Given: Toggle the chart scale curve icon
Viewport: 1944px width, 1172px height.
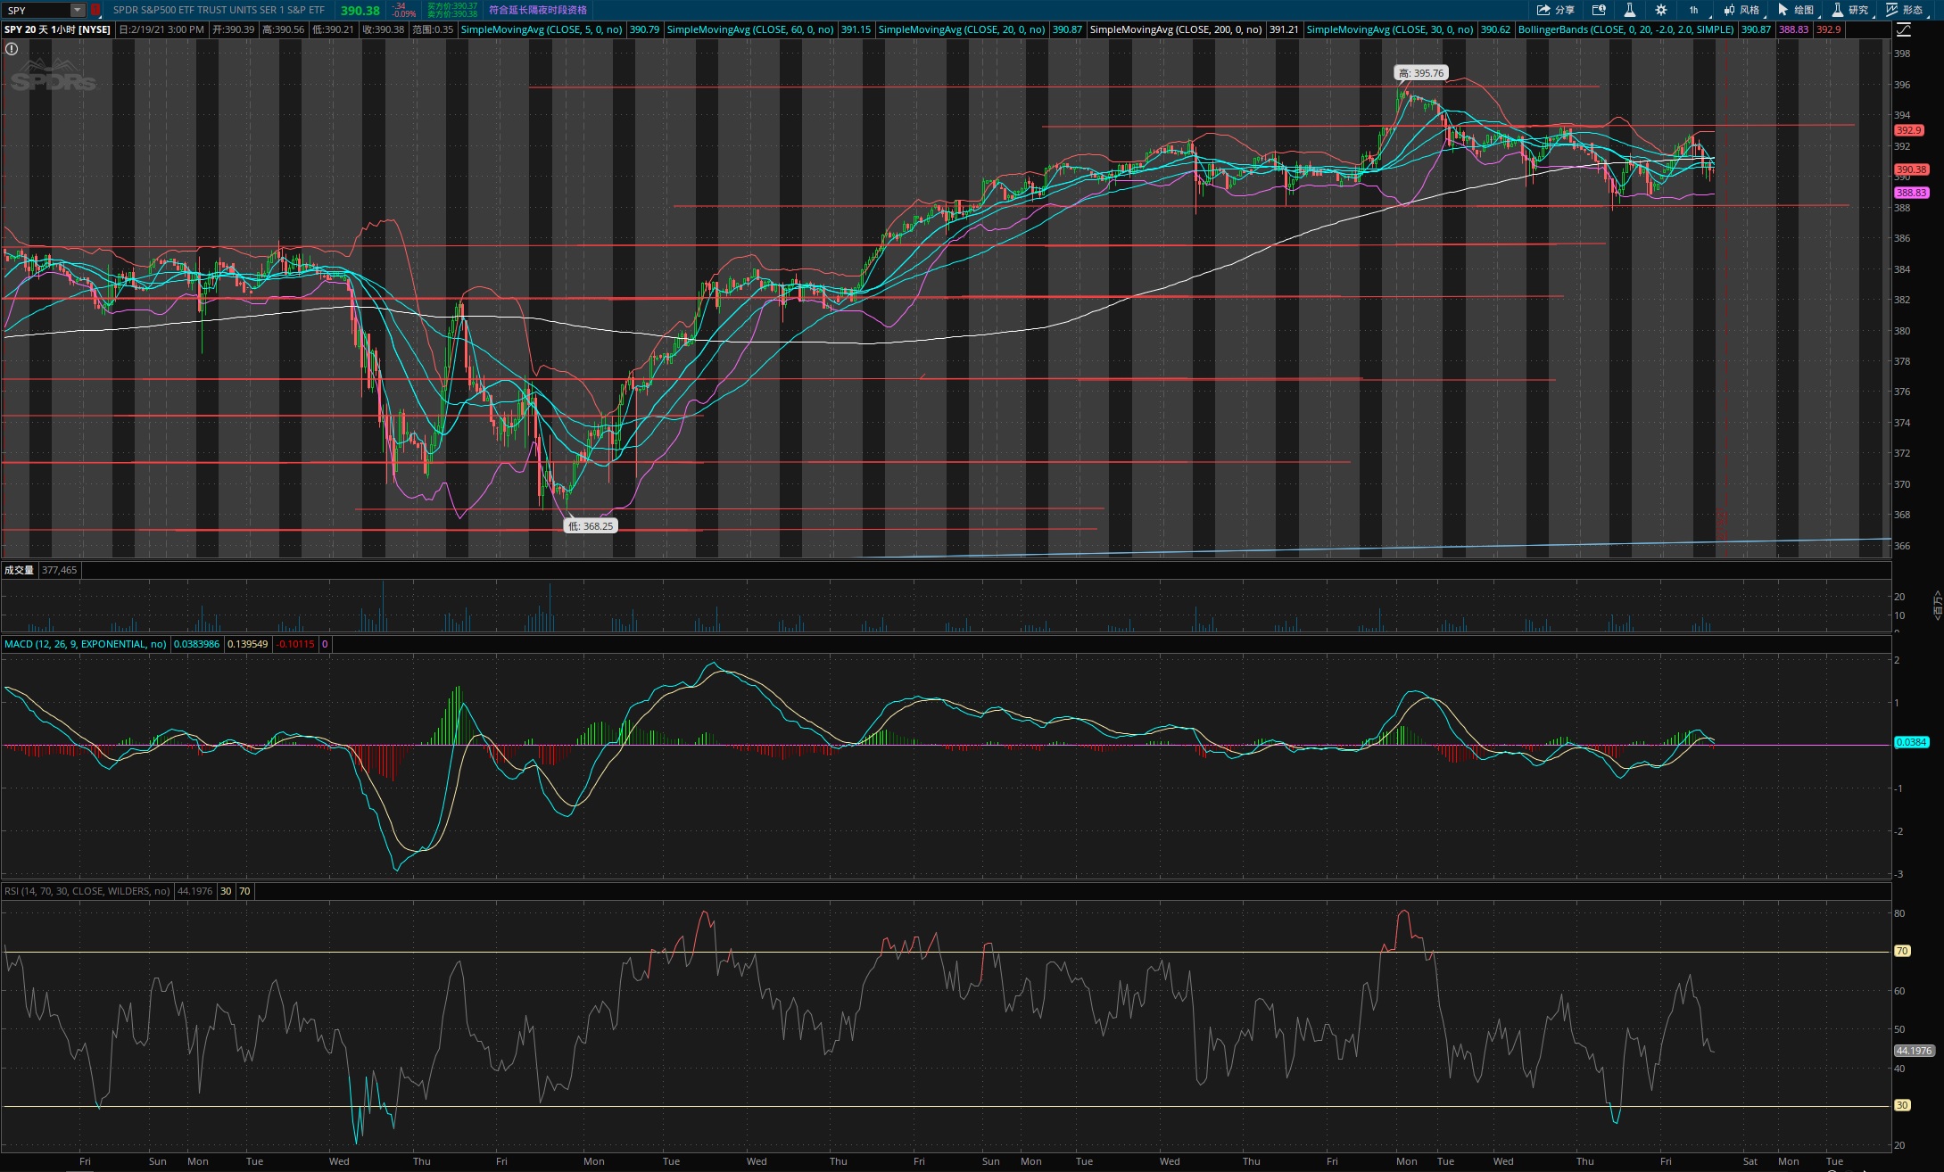Looking at the screenshot, I should (1903, 29).
